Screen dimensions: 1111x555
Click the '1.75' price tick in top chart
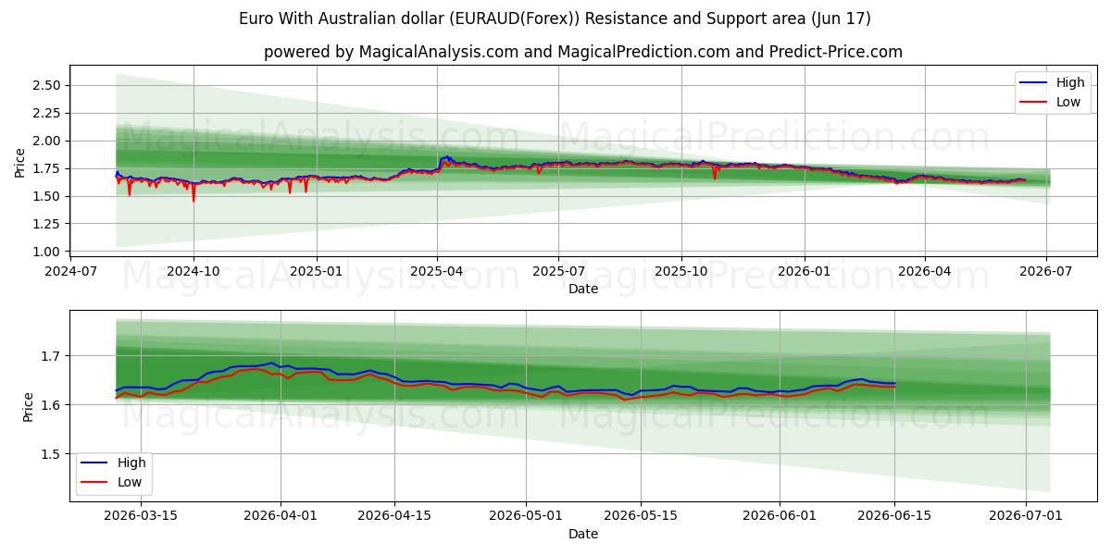(47, 168)
